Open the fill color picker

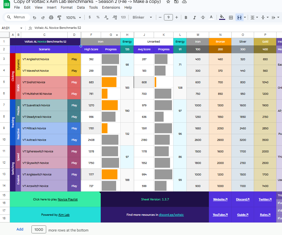pyautogui.click(x=222, y=17)
